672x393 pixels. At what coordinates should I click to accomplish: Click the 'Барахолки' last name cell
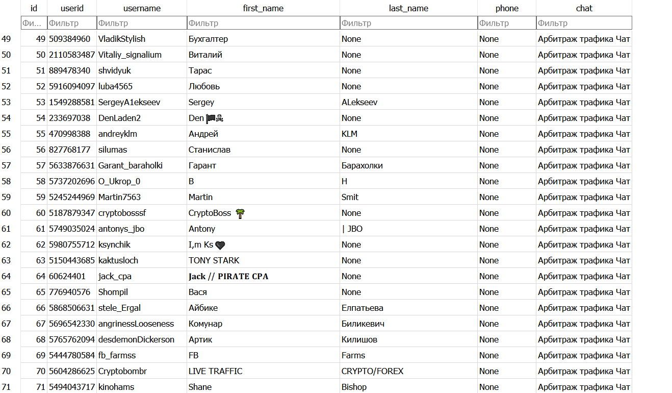[x=362, y=165]
